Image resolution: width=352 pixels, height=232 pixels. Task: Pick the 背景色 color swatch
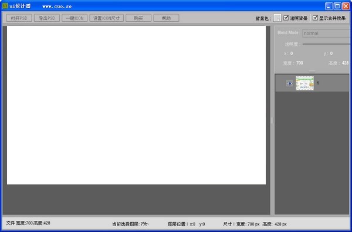pyautogui.click(x=277, y=18)
